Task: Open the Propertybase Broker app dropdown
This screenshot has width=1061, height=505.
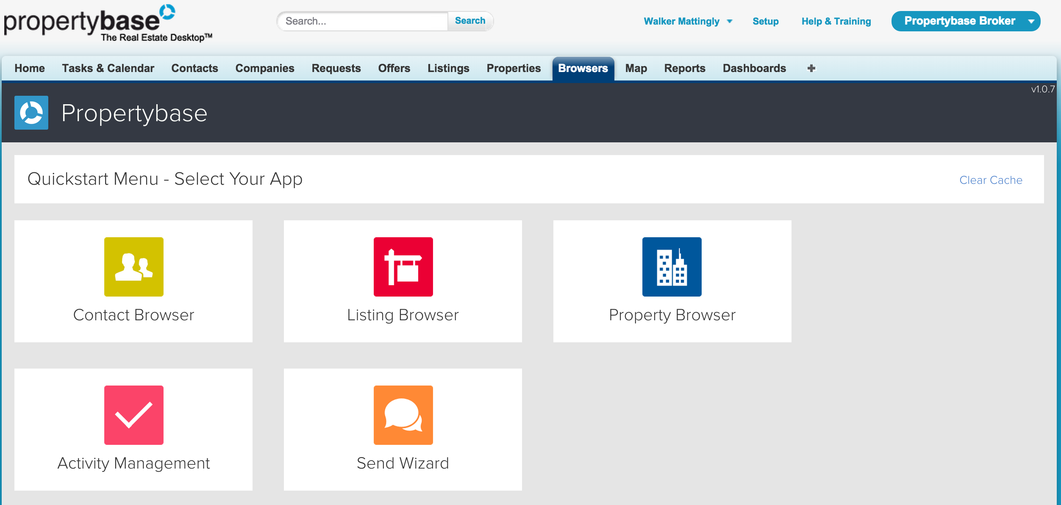Action: coord(966,21)
